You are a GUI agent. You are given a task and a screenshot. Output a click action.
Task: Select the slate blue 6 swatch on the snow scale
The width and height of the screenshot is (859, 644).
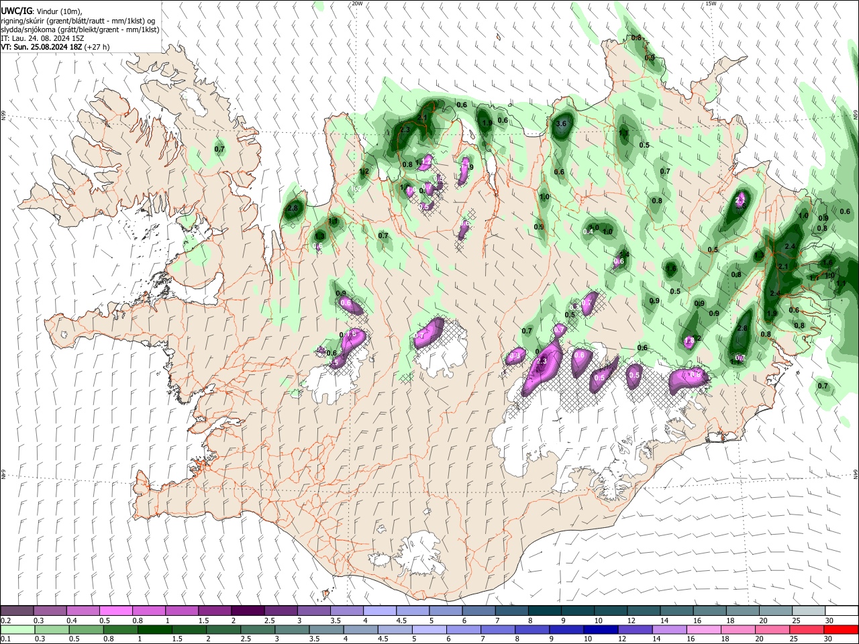478,611
